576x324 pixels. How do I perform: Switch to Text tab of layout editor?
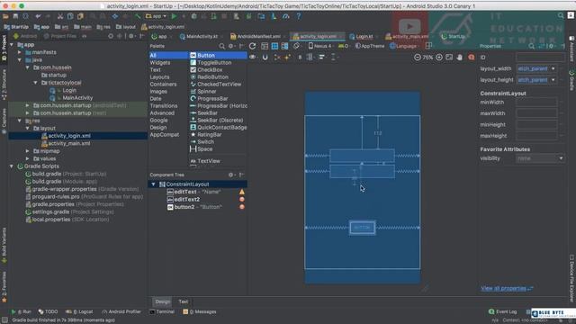184,302
